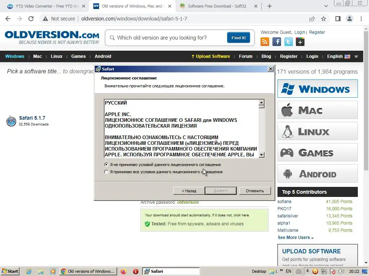The height and width of the screenshot is (276, 369).
Task: Click the volume speaker icon in system tray
Action: (341, 271)
